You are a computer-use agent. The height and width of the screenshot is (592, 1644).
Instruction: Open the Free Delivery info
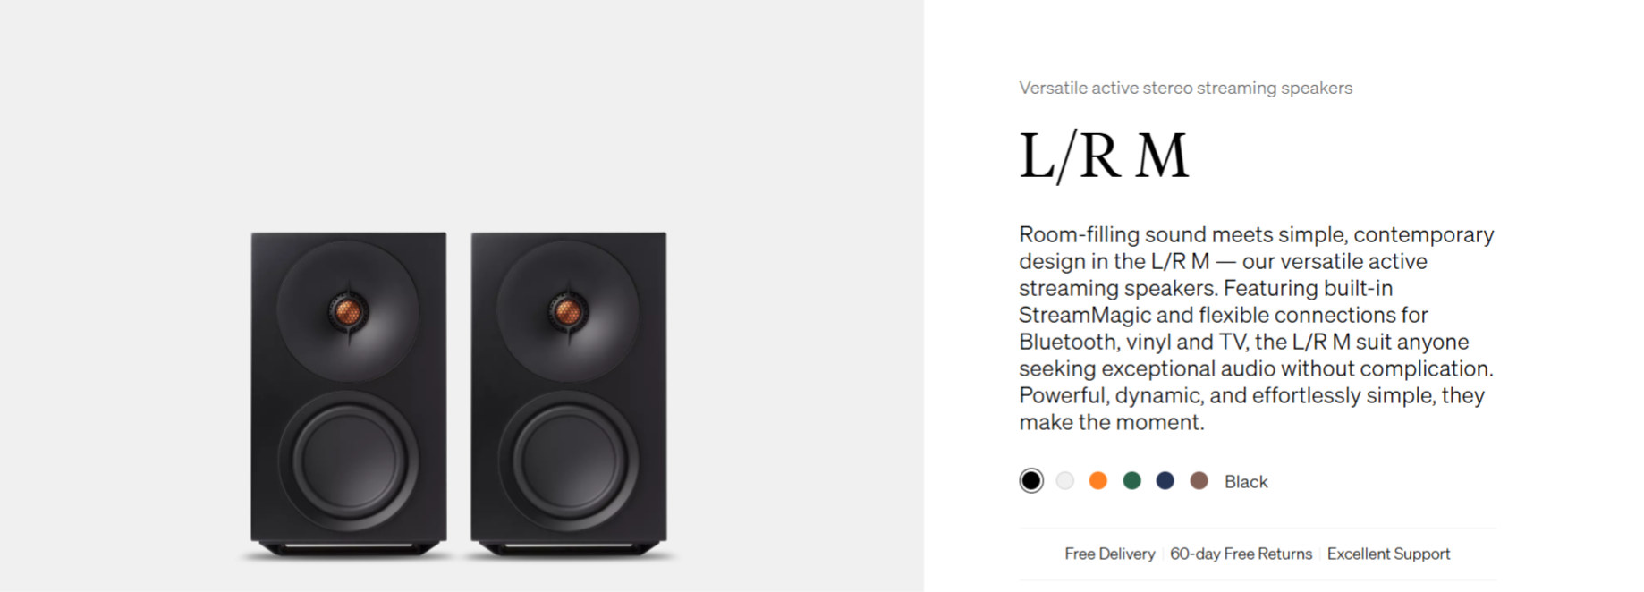coord(1109,554)
